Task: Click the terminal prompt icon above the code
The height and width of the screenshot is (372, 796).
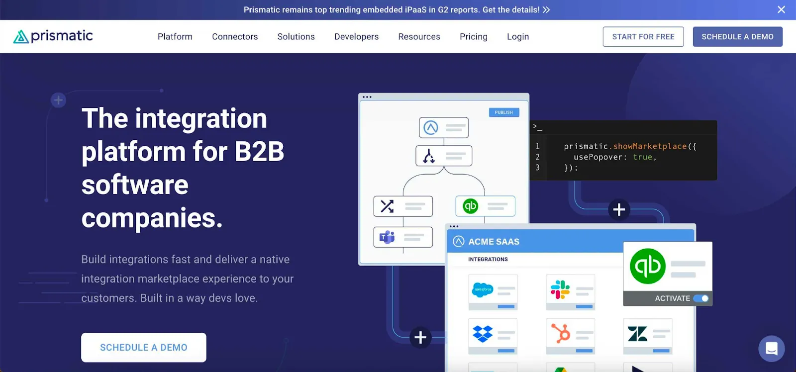Action: click(537, 127)
